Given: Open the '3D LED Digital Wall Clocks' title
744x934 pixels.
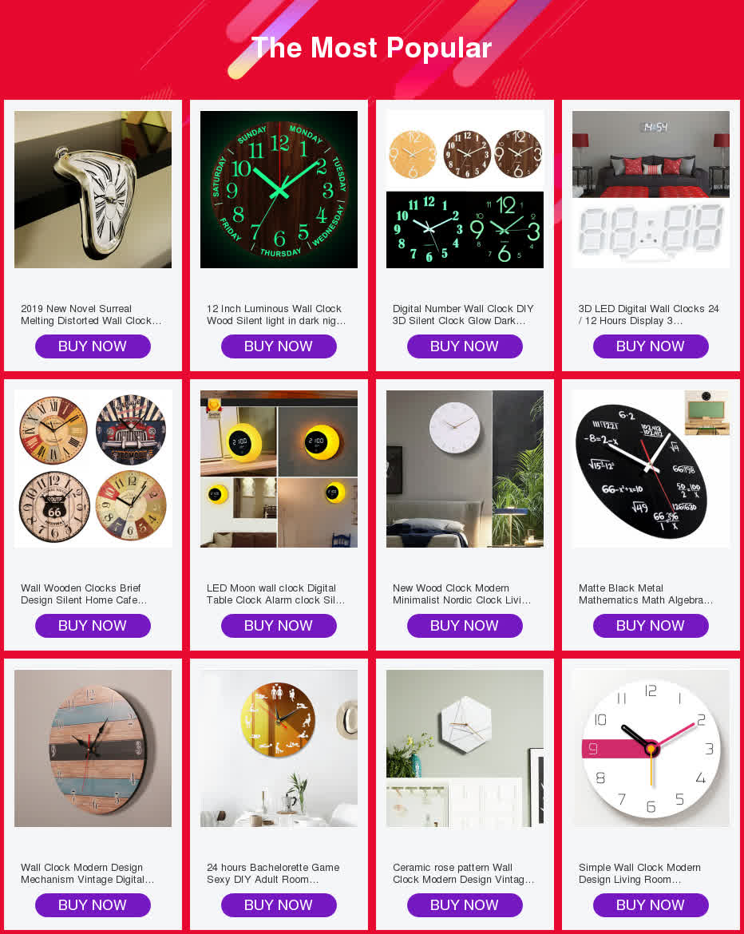Looking at the screenshot, I should click(x=649, y=315).
